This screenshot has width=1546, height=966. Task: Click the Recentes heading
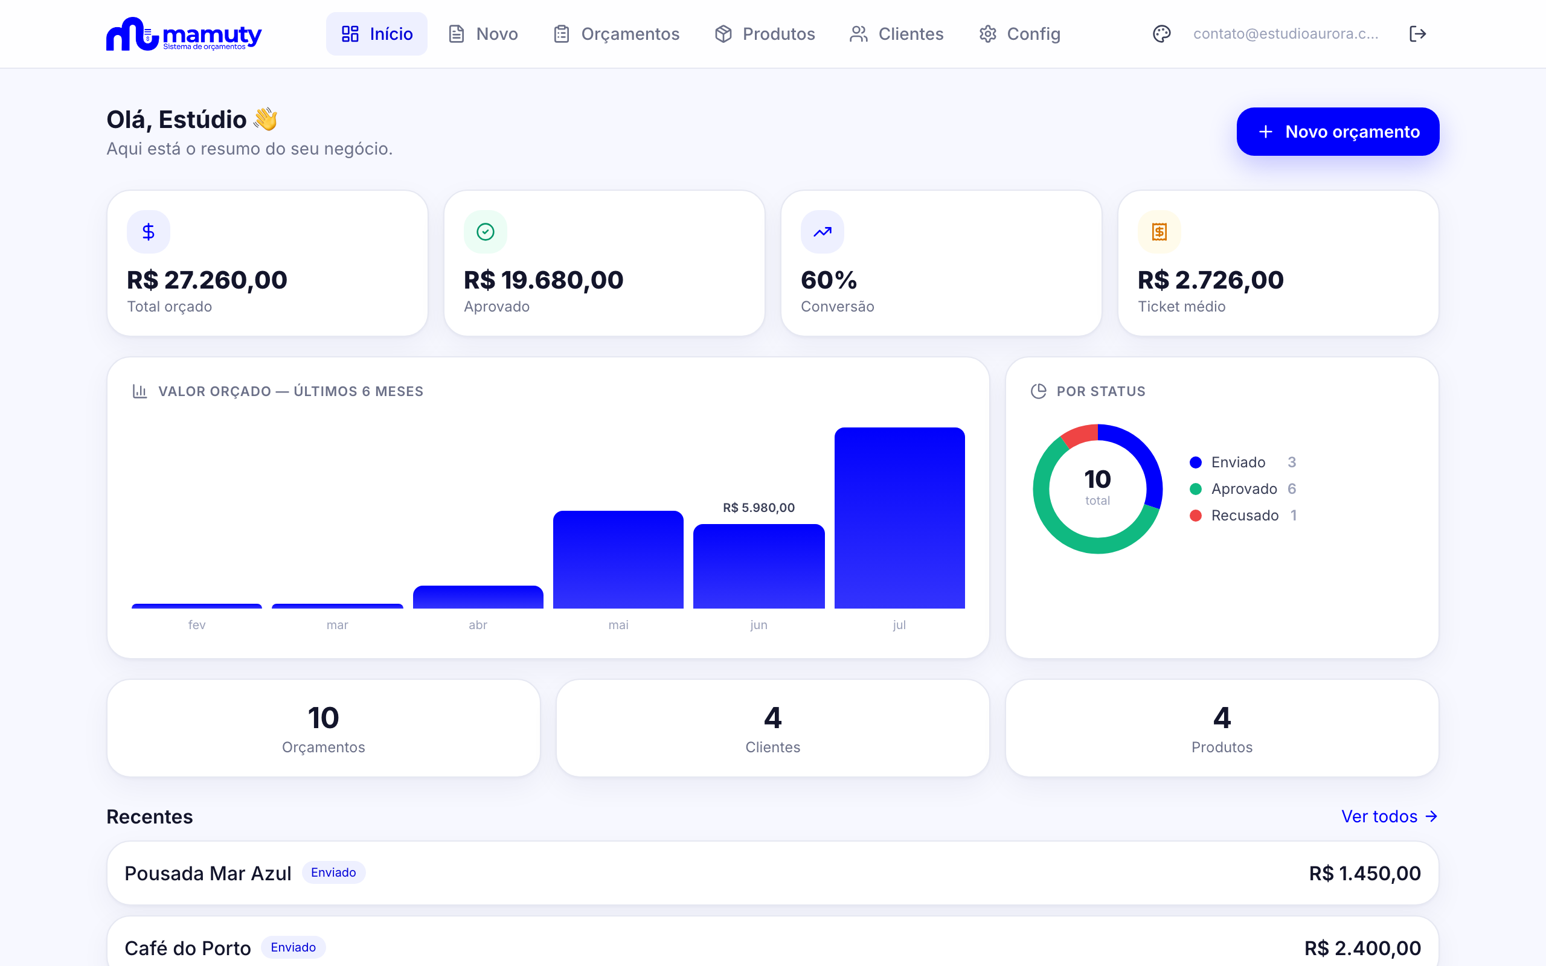[x=150, y=816]
